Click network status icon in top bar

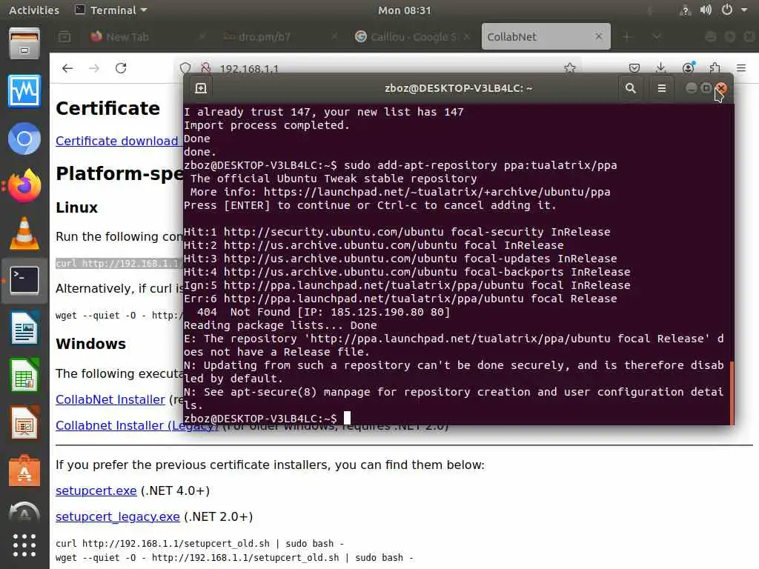685,10
